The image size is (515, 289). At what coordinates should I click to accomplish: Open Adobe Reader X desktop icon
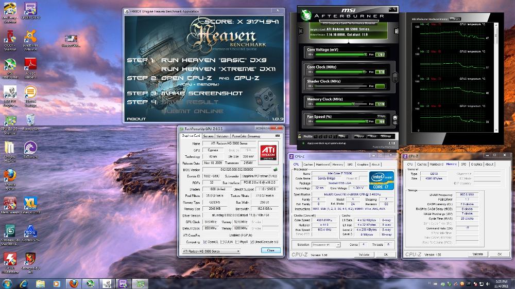coord(30,68)
